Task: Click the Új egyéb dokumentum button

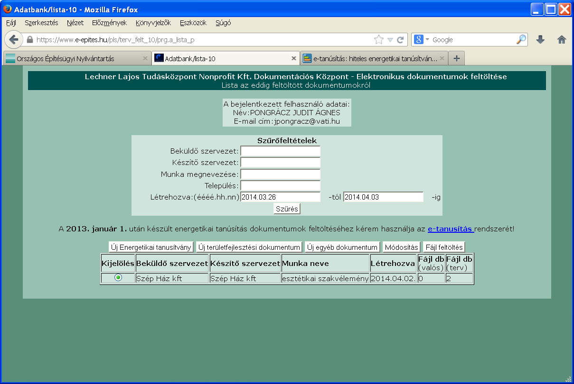Action: (342, 247)
